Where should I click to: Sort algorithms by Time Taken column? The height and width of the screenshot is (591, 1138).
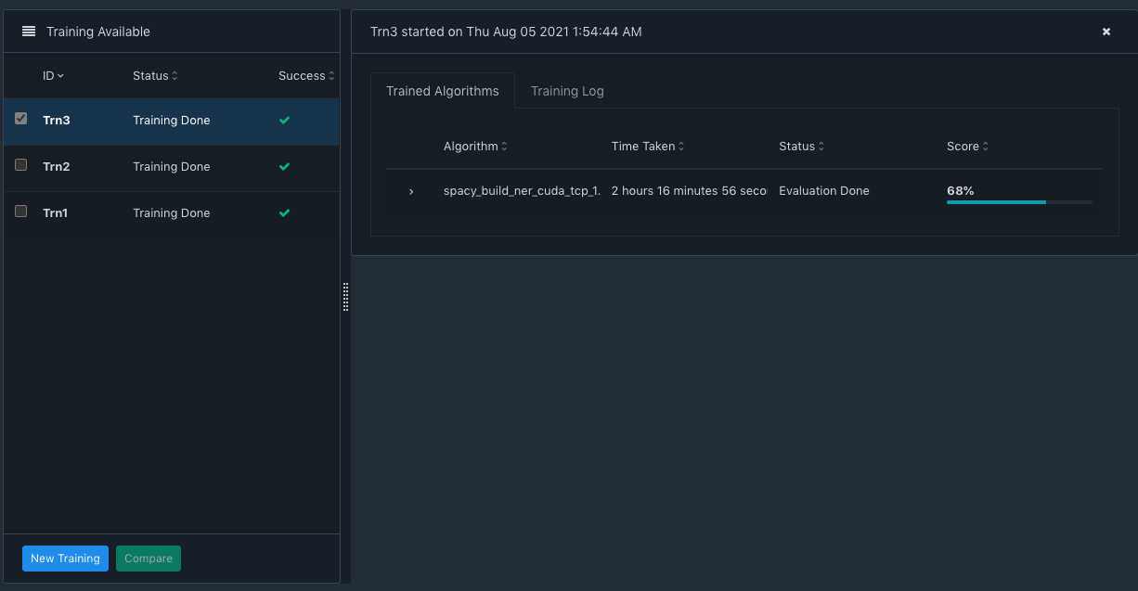pyautogui.click(x=648, y=147)
